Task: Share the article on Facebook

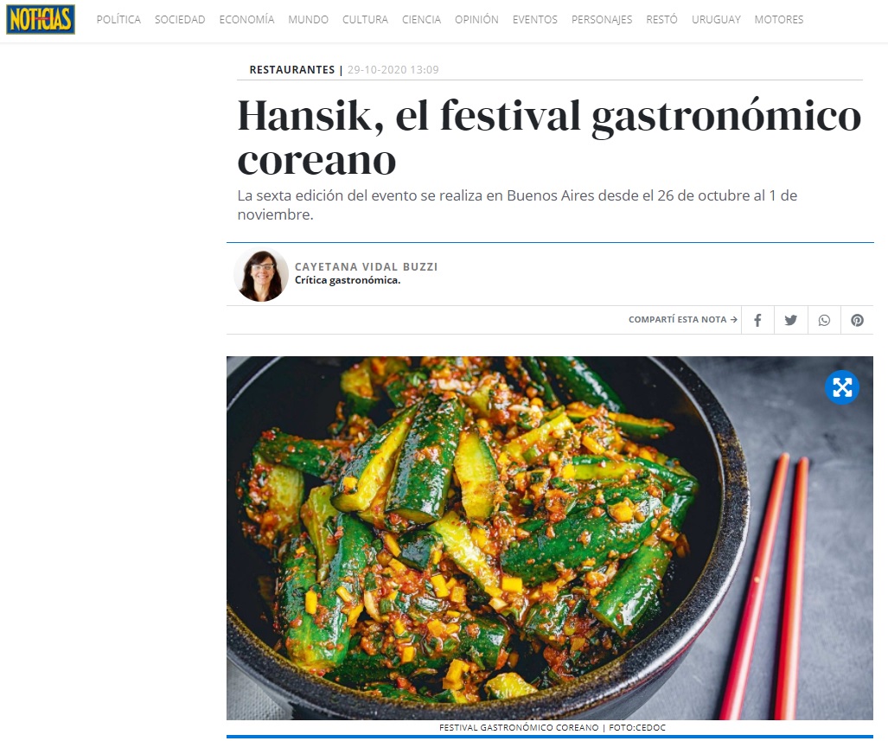Action: [x=757, y=320]
